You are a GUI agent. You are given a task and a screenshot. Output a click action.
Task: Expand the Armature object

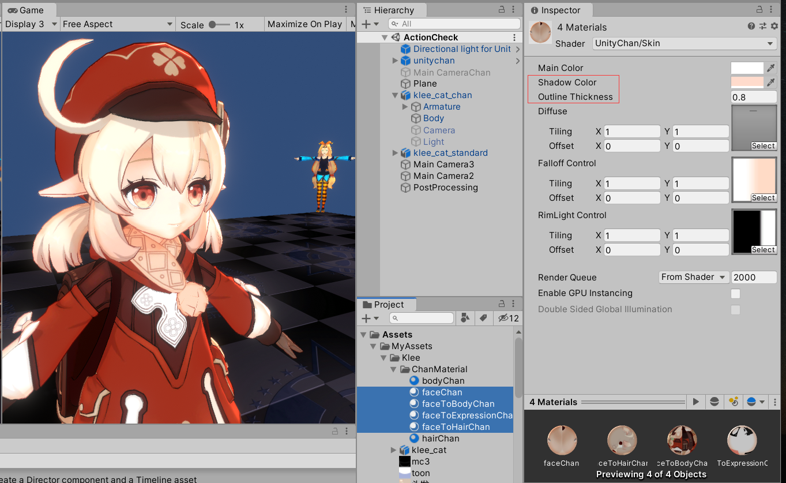coord(405,107)
